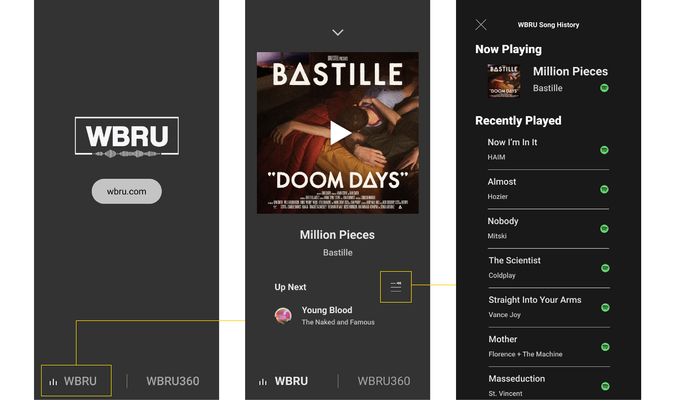This screenshot has height=400, width=675.
Task: Open Now I'm In It in Spotify
Action: click(604, 150)
